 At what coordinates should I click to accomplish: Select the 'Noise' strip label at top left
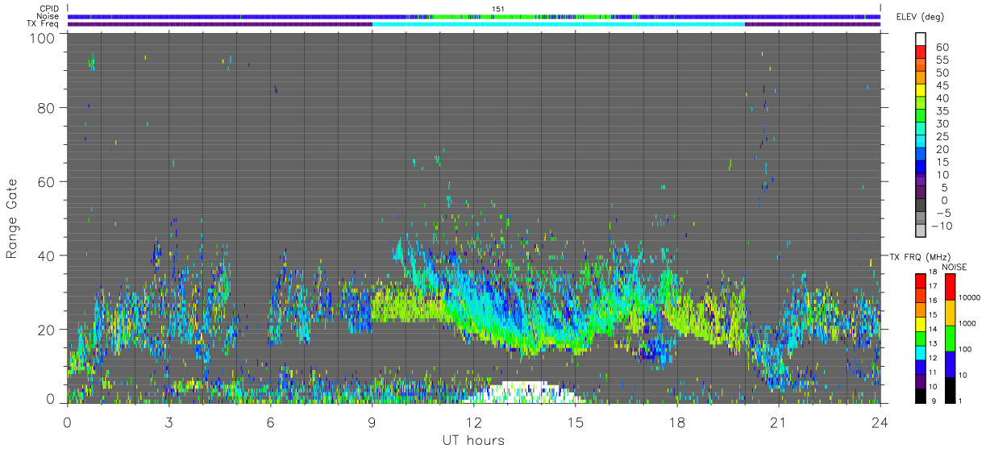[x=48, y=16]
